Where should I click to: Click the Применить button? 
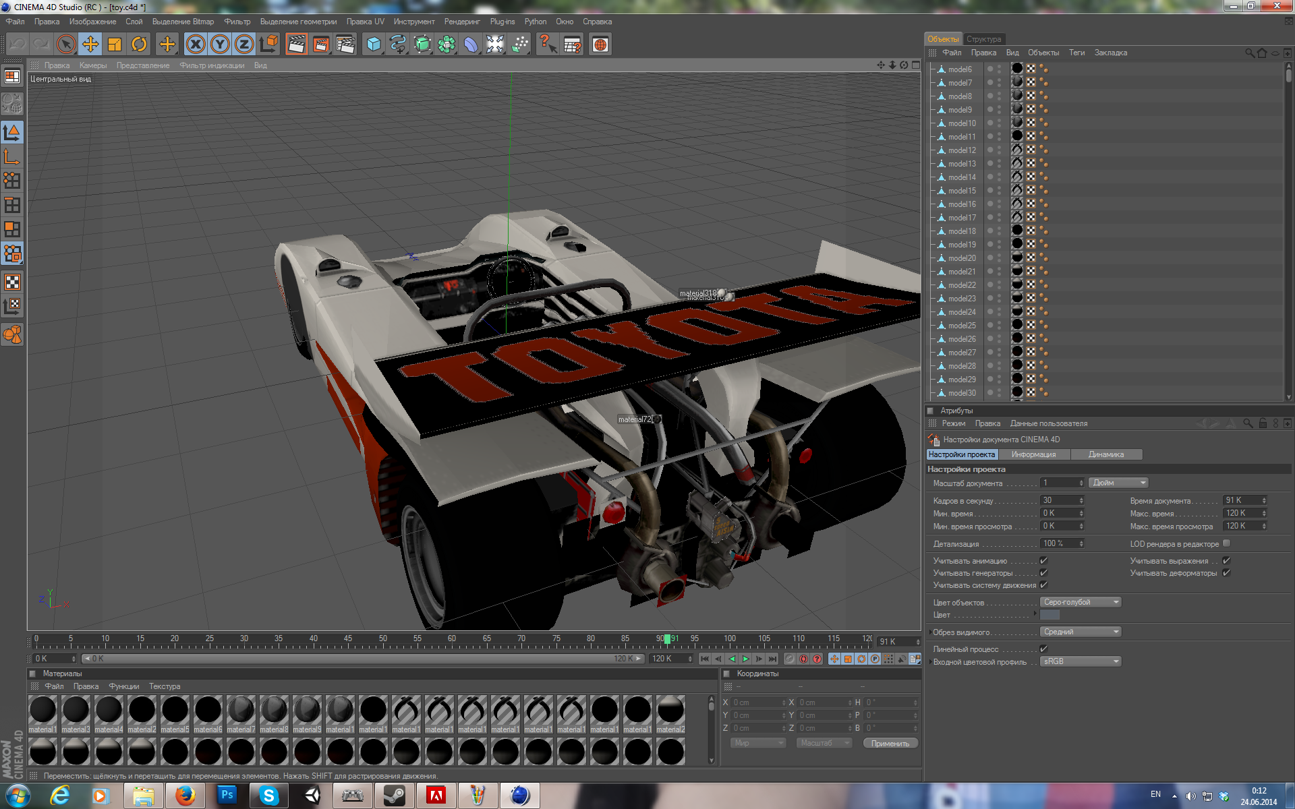(890, 743)
